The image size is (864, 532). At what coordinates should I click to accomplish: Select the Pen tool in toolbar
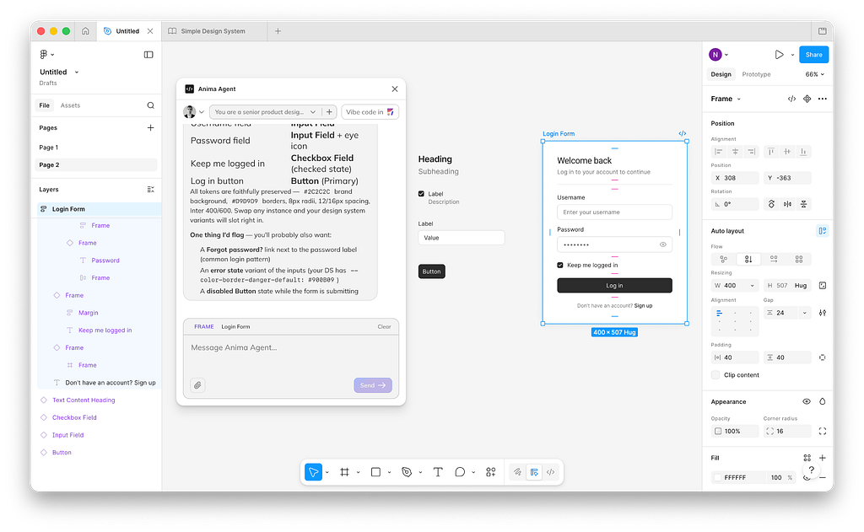click(x=407, y=472)
